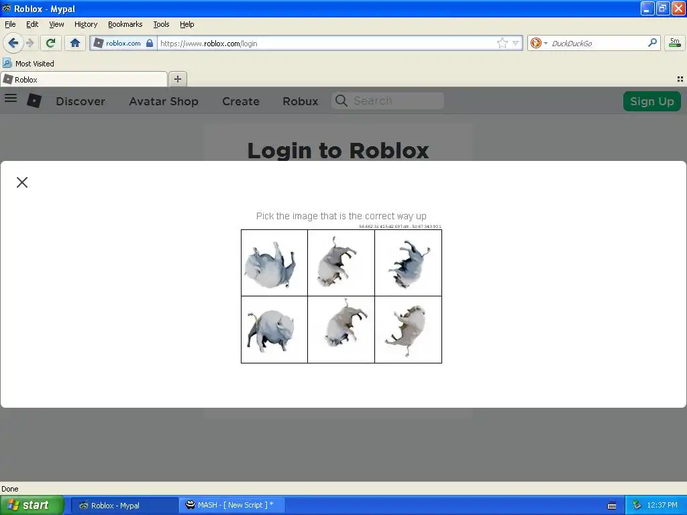Select the Roblox browser tab
Screen dimensions: 687x515
point(84,79)
